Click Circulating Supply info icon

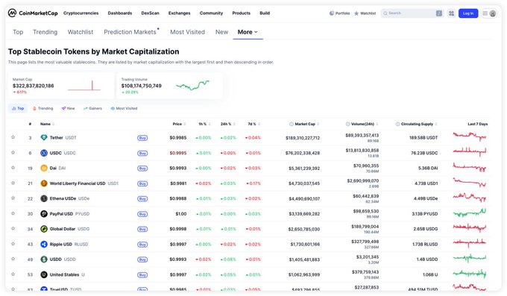pyautogui.click(x=397, y=125)
